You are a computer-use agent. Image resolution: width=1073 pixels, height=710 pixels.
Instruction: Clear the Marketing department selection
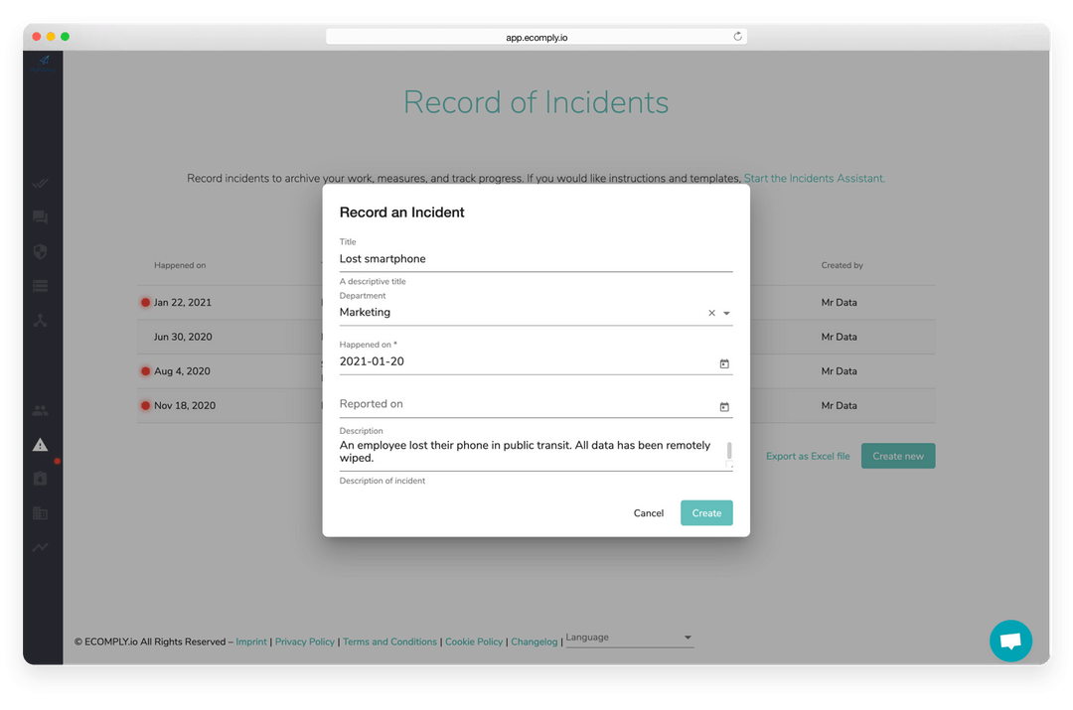coord(711,312)
